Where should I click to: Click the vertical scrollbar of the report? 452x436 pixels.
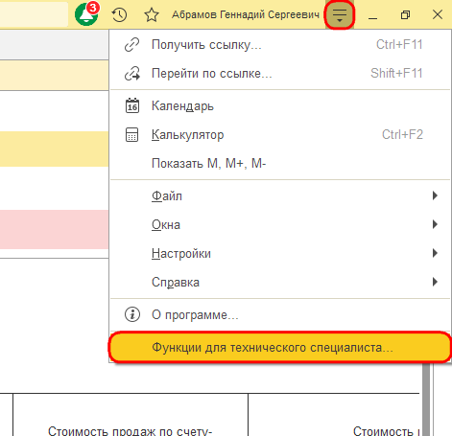click(426, 400)
